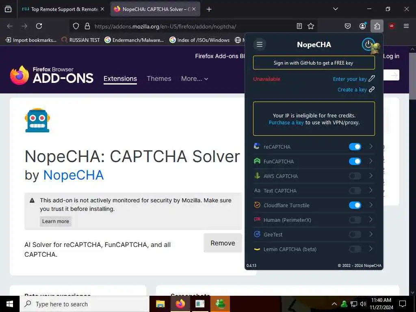
Task: Open the uBlock Origin toolbar icon
Action: 392,26
